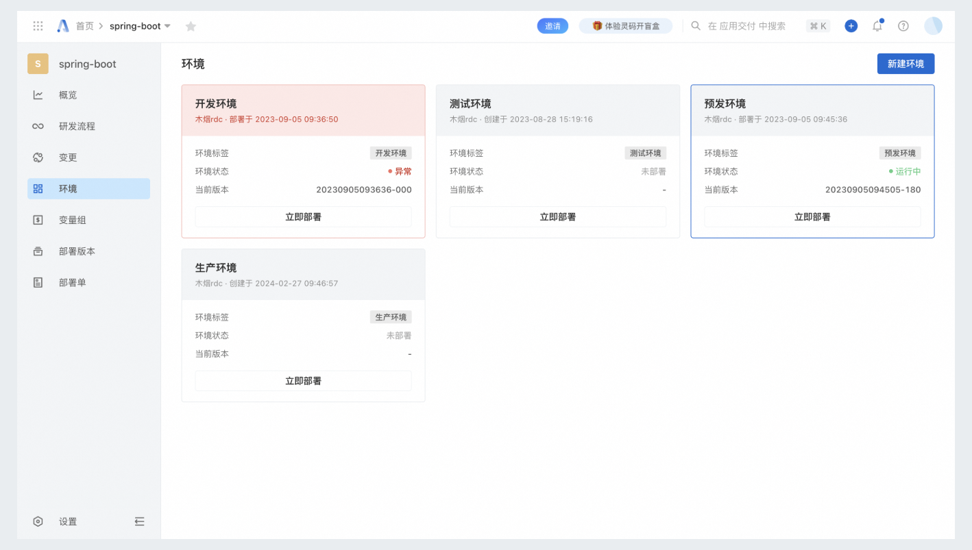Click the blue plus create icon
The width and height of the screenshot is (972, 550).
[x=851, y=26]
